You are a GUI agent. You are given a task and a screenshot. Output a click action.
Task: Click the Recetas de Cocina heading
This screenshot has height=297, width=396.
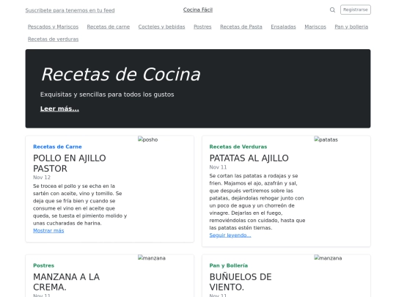(x=121, y=75)
